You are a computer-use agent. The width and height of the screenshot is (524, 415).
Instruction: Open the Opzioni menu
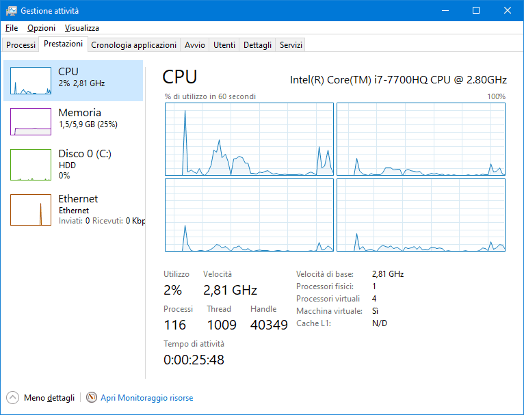[x=41, y=28]
